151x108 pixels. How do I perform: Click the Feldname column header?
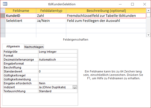pyautogui.click(x=21, y=11)
